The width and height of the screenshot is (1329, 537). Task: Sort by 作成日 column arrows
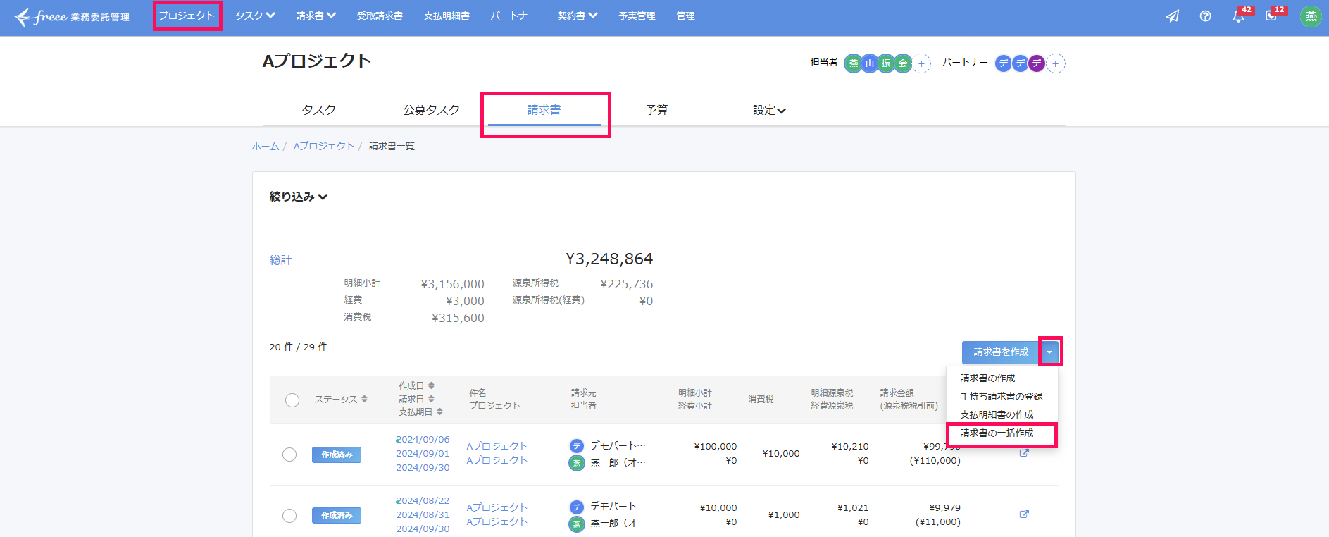431,385
